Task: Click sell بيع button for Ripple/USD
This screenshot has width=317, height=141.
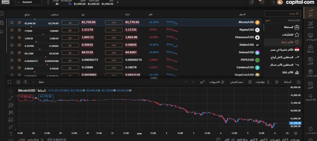Action: 70,30
